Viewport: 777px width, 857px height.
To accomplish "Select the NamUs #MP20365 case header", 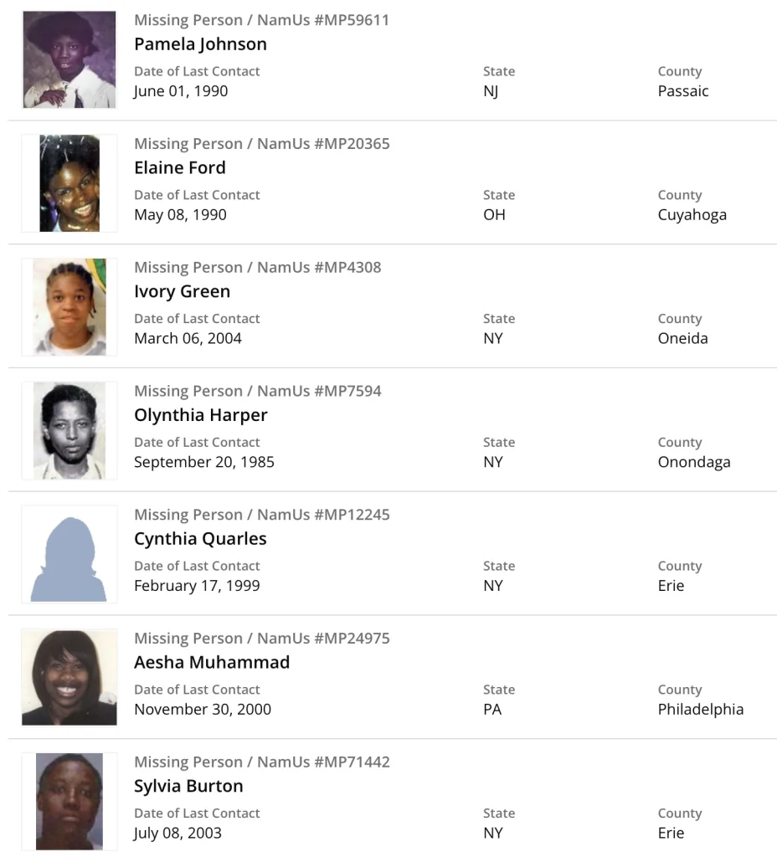I will [261, 144].
